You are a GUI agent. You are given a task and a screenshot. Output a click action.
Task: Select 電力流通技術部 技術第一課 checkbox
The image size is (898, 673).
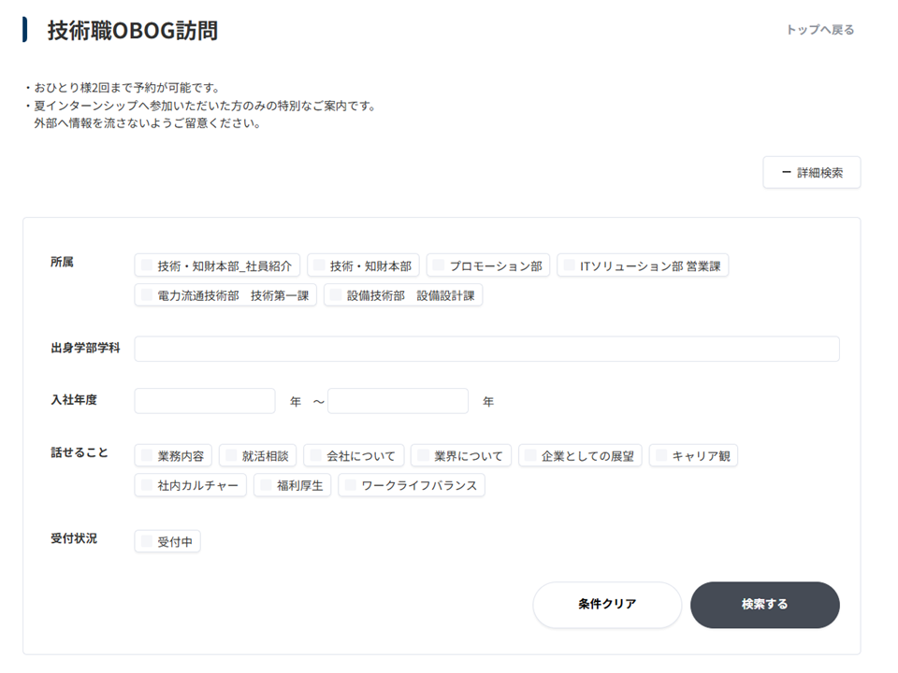[x=146, y=294]
